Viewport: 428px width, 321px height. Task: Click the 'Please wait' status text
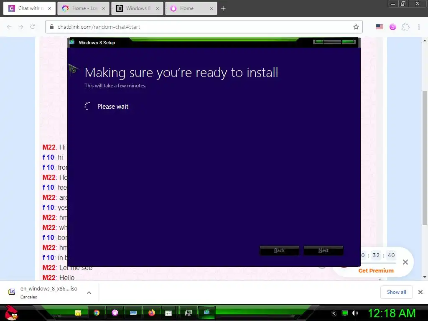tap(113, 107)
